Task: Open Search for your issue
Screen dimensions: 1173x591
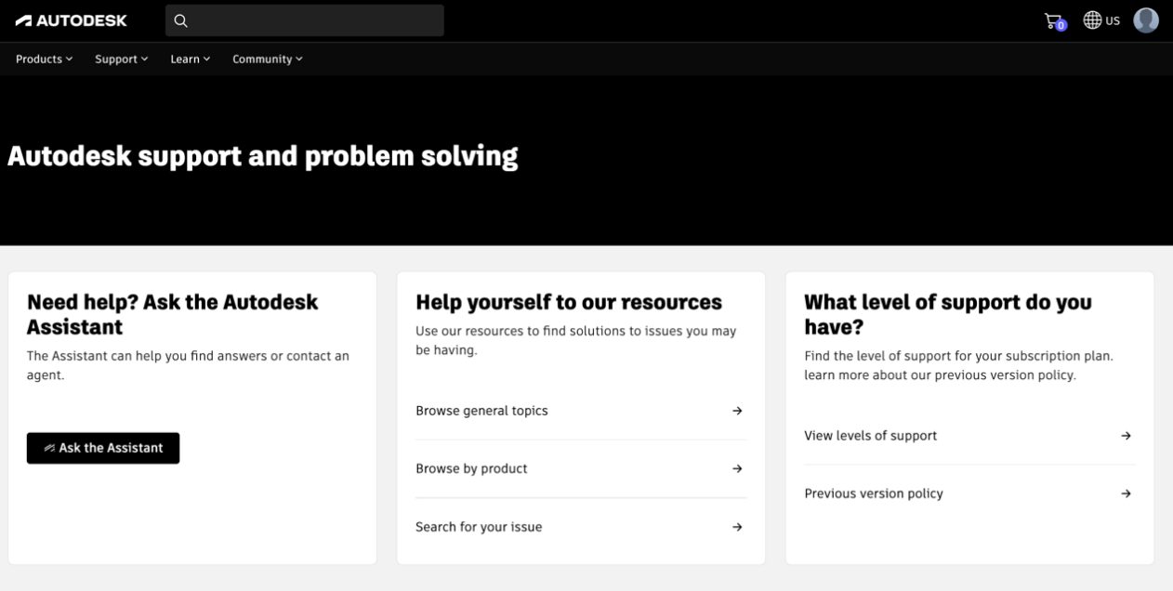Action: [478, 526]
